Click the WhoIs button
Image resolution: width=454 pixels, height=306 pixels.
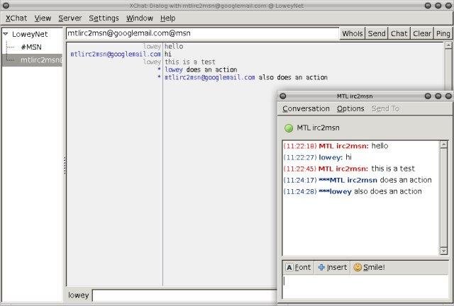[x=352, y=33]
